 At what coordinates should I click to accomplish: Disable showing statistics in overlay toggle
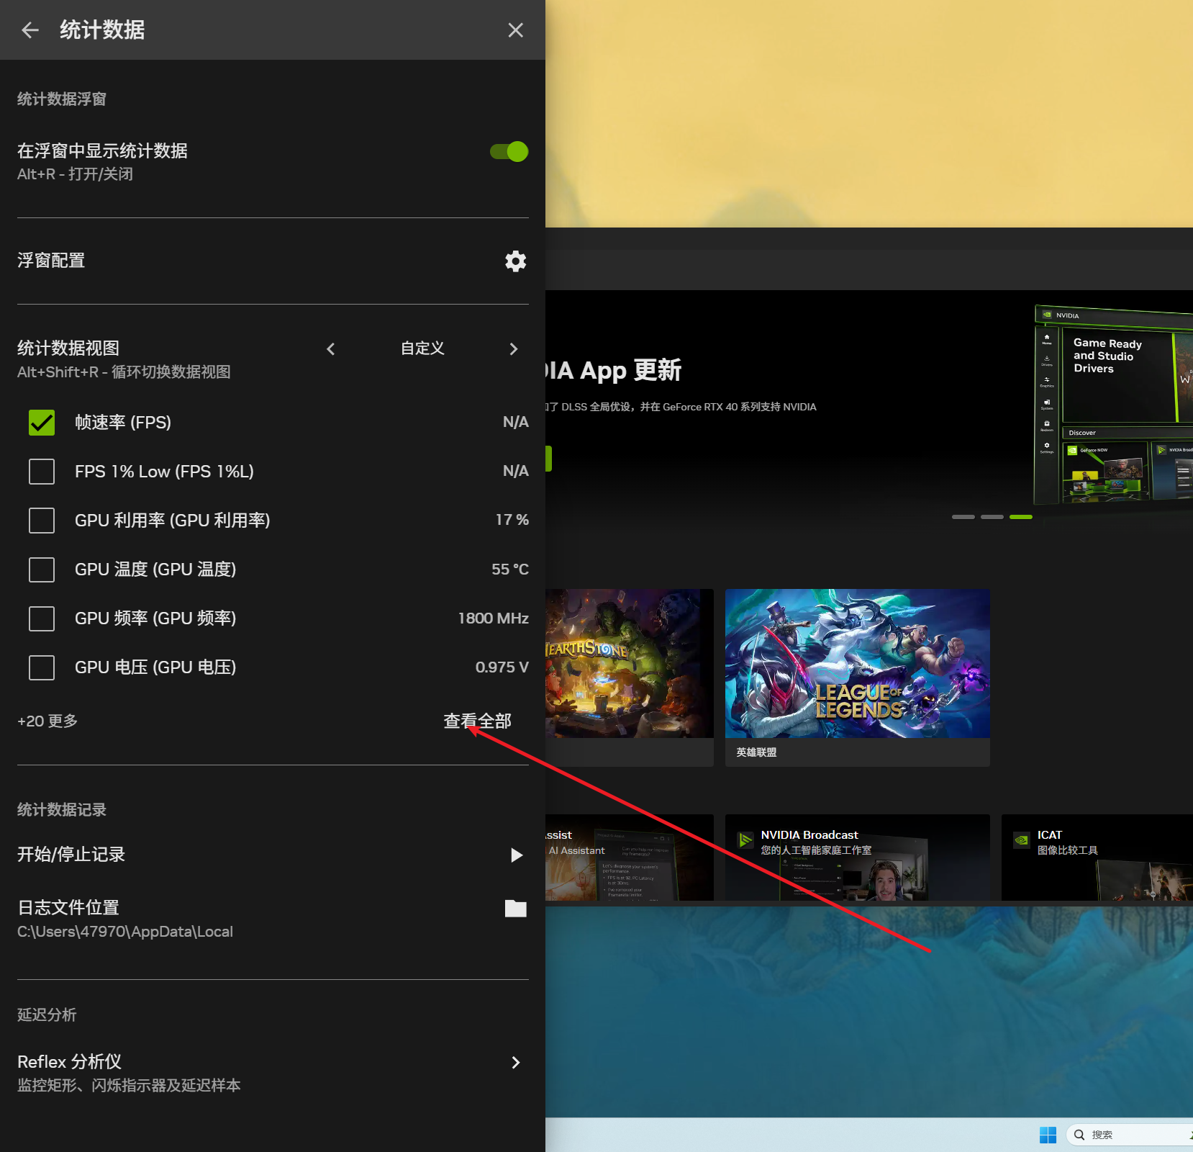[509, 152]
